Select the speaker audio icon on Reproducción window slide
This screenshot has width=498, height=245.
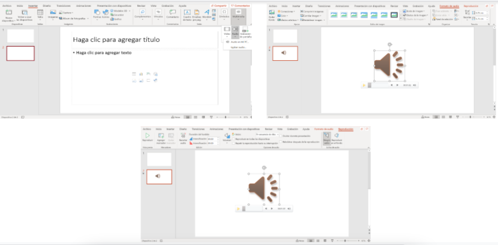pyautogui.click(x=264, y=189)
